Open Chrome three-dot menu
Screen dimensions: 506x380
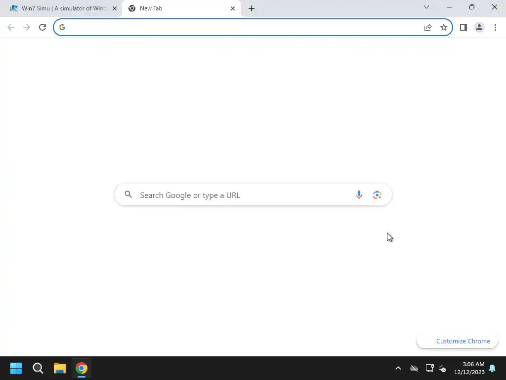point(495,27)
